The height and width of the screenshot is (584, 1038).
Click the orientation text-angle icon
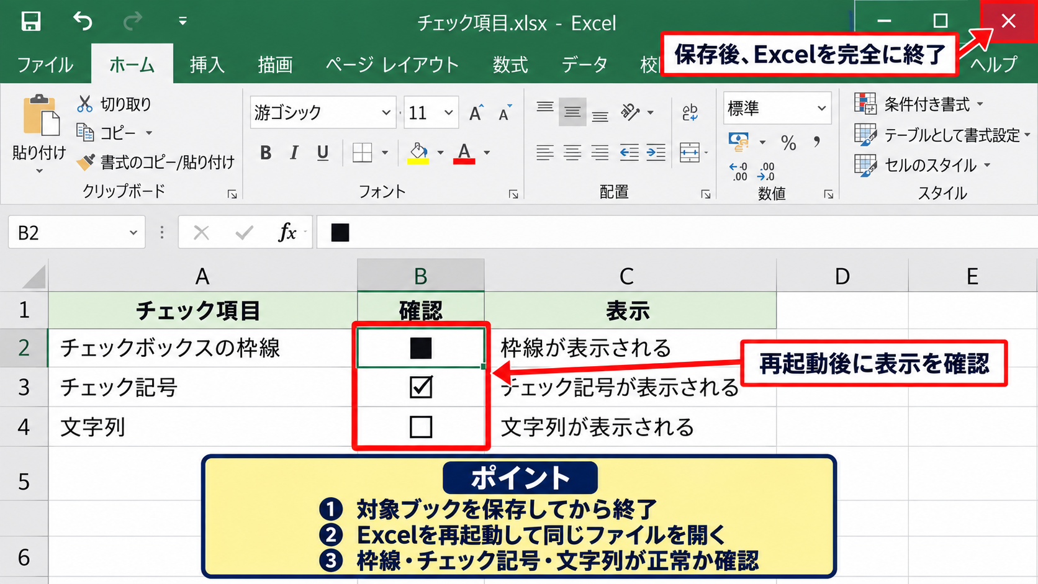[630, 112]
